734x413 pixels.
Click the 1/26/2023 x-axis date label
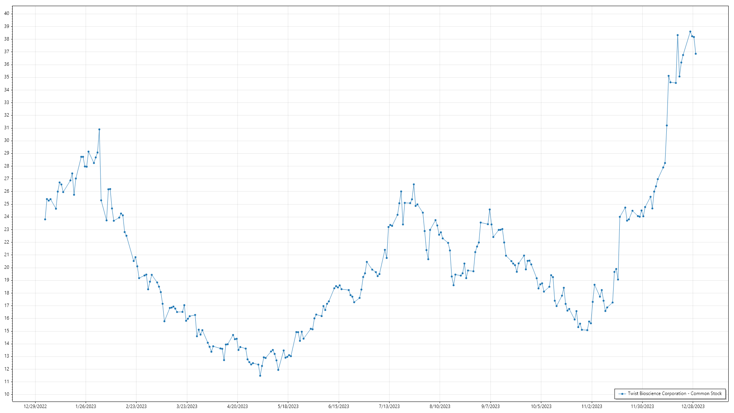[x=86, y=406]
